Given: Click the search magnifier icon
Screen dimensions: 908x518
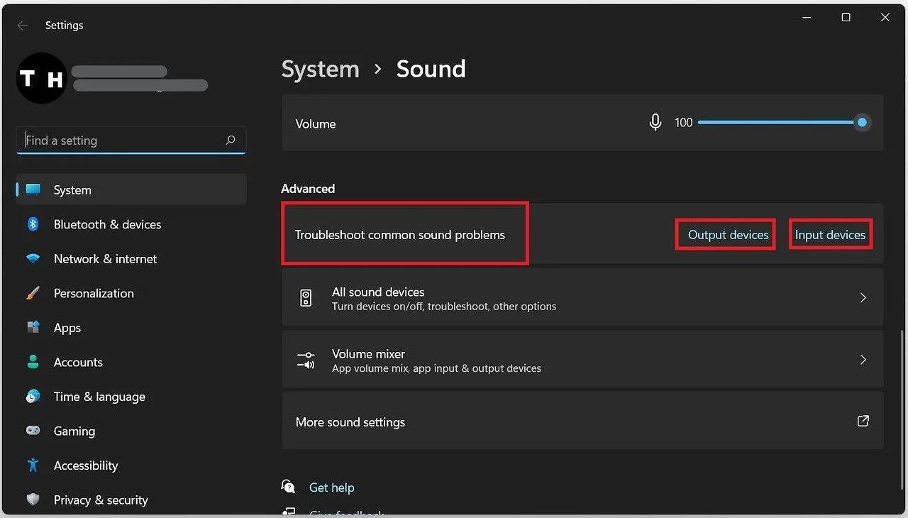Looking at the screenshot, I should 231,140.
